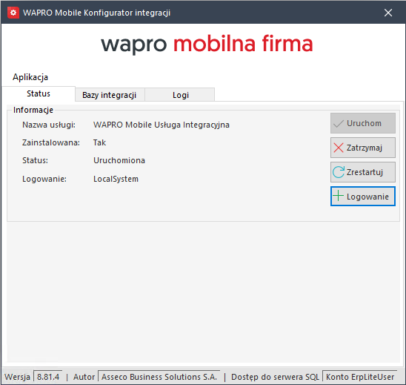Restart the service using Zrestartuj button
This screenshot has width=406, height=385.
pyautogui.click(x=363, y=172)
